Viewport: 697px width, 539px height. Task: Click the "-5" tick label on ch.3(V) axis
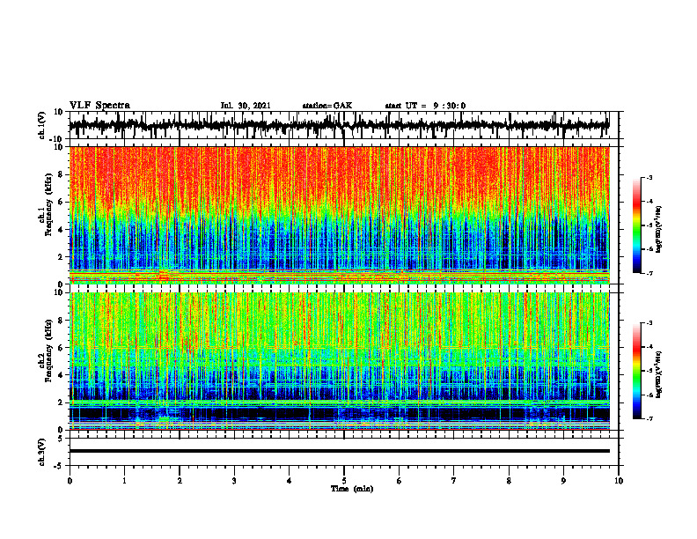(x=59, y=466)
